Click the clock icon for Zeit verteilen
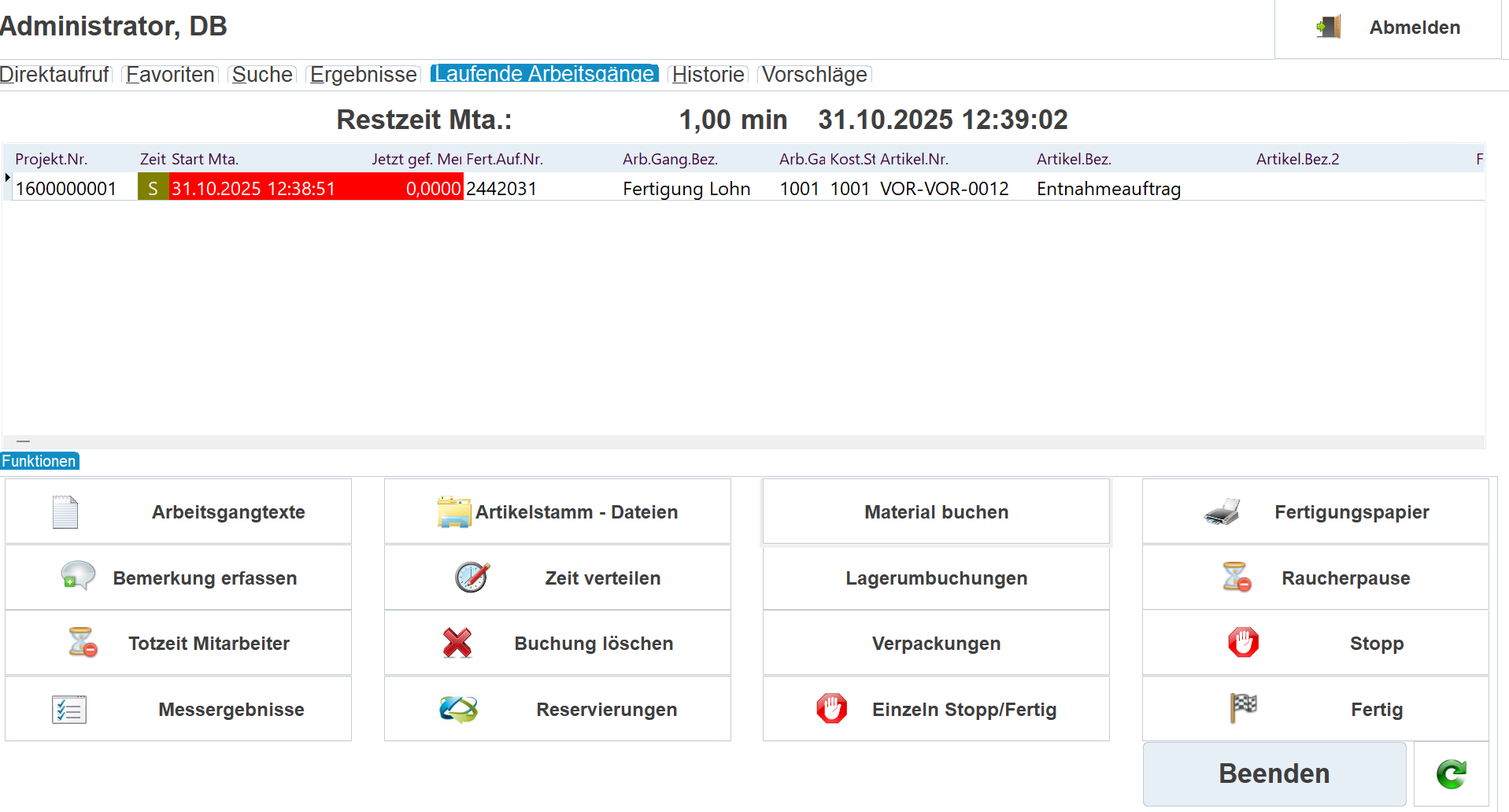 pyautogui.click(x=472, y=578)
